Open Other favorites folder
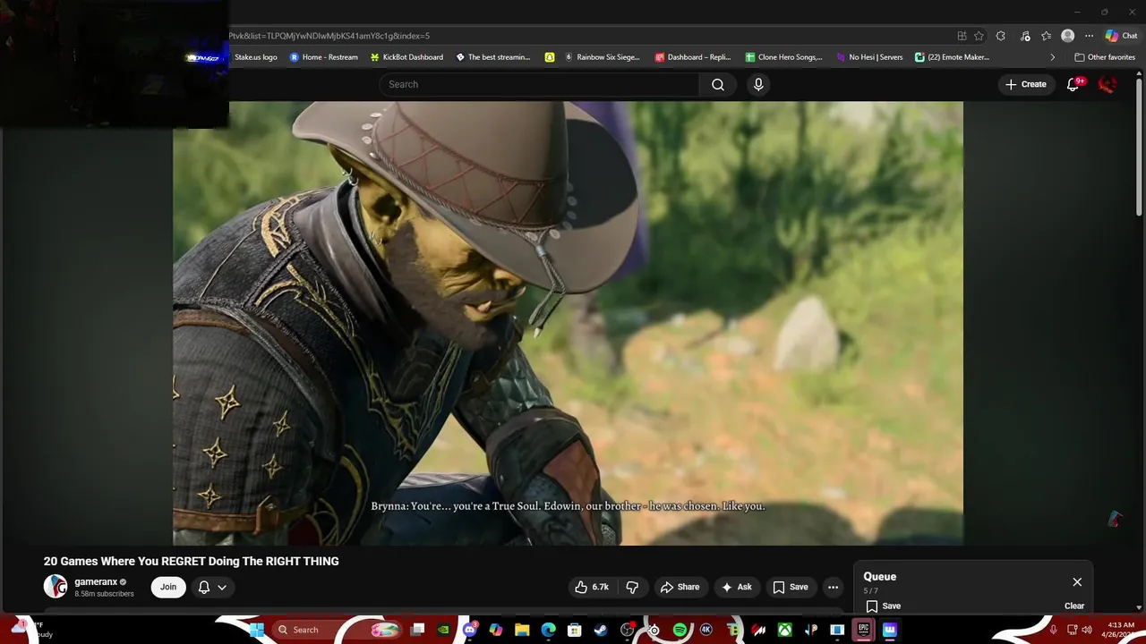Viewport: 1146px width, 644px height. click(1105, 57)
